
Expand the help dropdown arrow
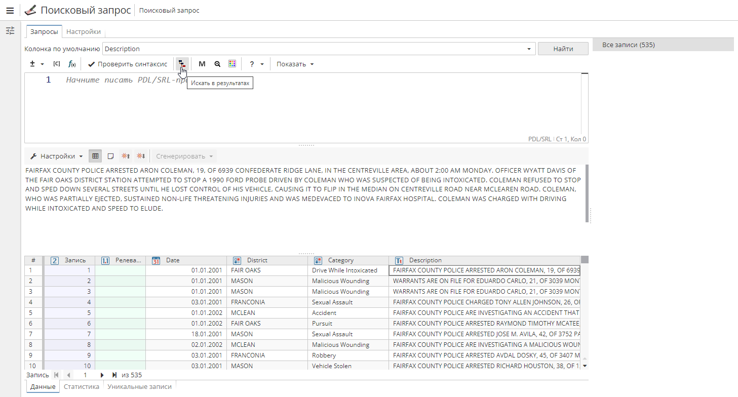pyautogui.click(x=262, y=64)
